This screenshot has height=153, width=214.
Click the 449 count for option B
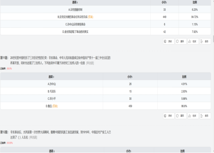coord(165,17)
